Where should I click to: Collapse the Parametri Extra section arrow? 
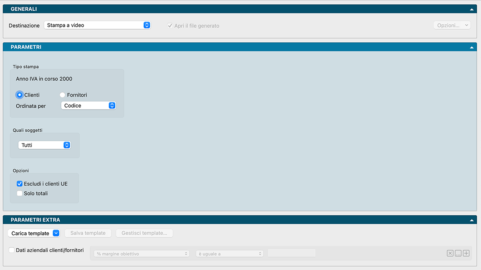(x=472, y=220)
